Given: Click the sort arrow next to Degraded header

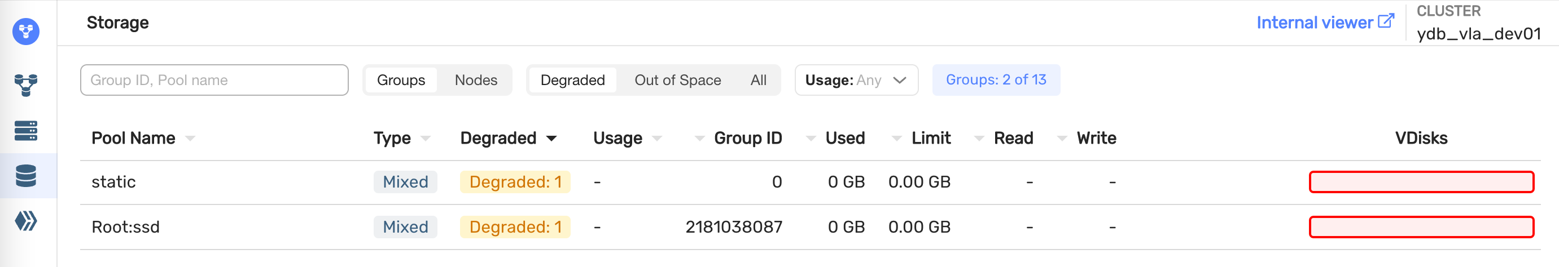Looking at the screenshot, I should pos(551,139).
